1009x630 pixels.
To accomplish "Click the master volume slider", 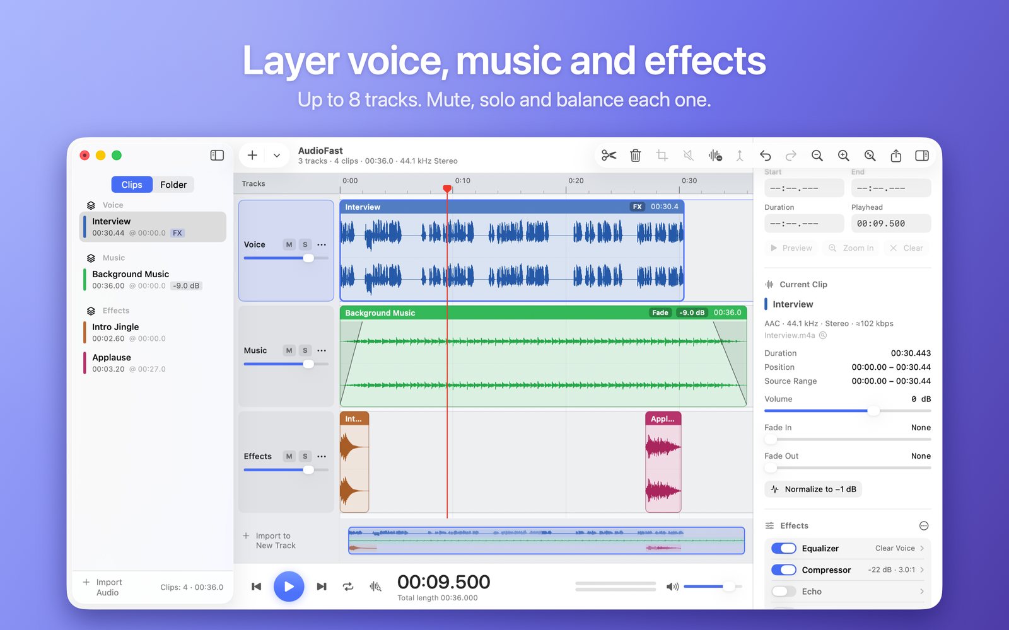I will 713,587.
